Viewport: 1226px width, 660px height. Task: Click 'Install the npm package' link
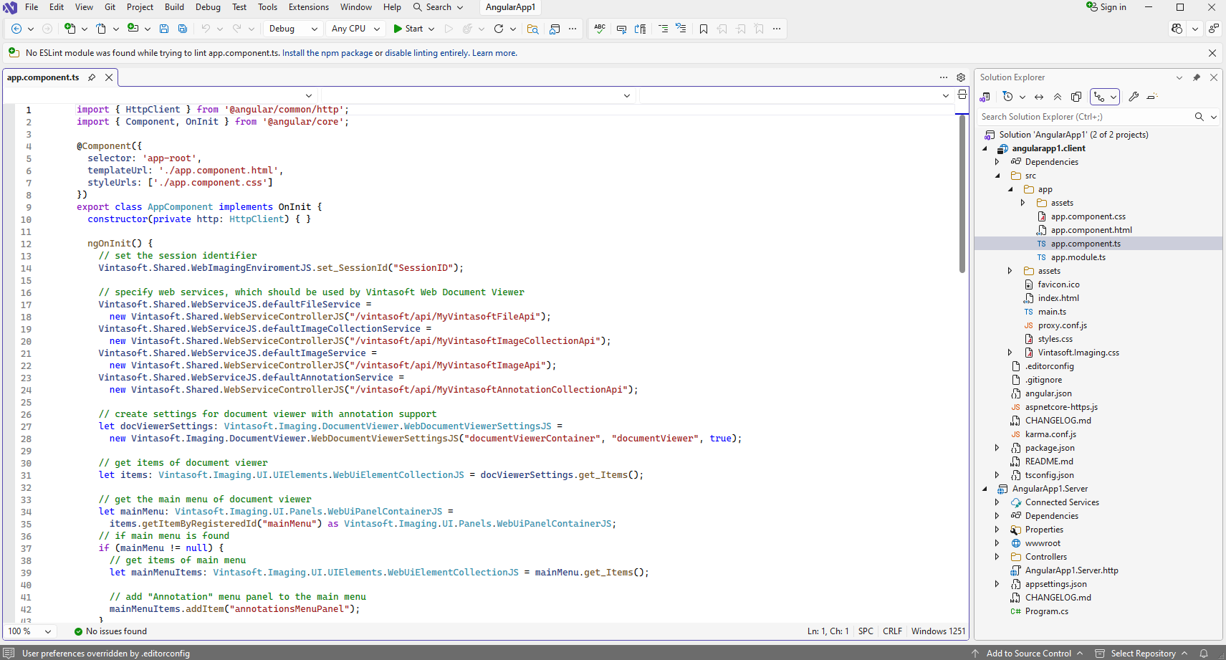pos(327,53)
